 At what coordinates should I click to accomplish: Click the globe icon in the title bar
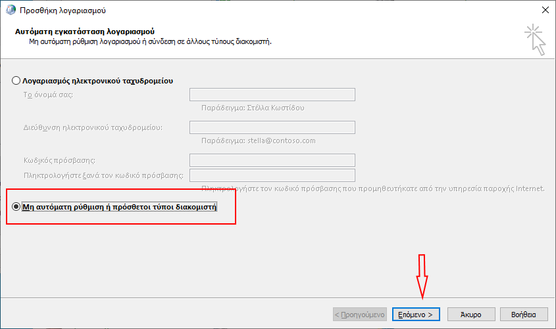coord(9,10)
